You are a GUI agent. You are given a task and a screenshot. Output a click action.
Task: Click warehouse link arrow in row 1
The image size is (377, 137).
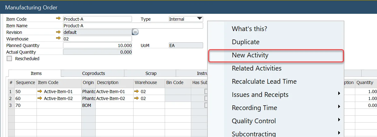136,92
